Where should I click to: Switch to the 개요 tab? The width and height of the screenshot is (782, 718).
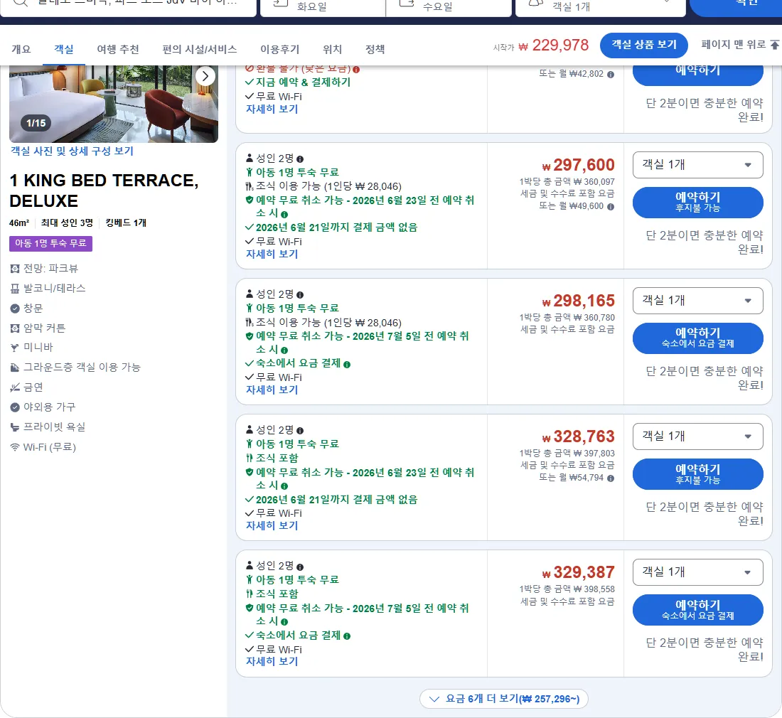click(x=21, y=49)
